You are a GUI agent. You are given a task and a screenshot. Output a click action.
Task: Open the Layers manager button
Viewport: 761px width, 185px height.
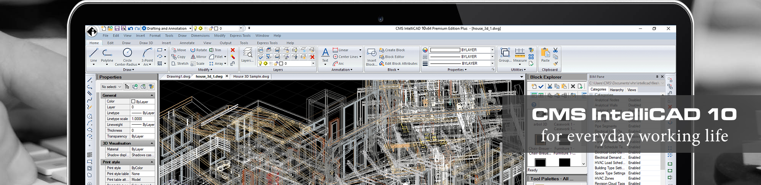pyautogui.click(x=247, y=55)
